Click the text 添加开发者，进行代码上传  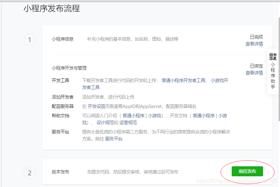pyautogui.click(x=108, y=97)
